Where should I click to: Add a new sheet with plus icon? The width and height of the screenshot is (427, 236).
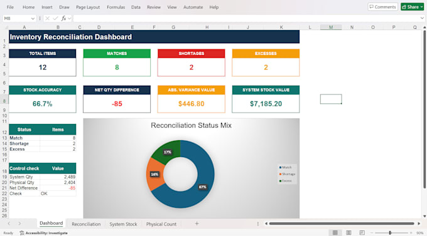pos(197,223)
